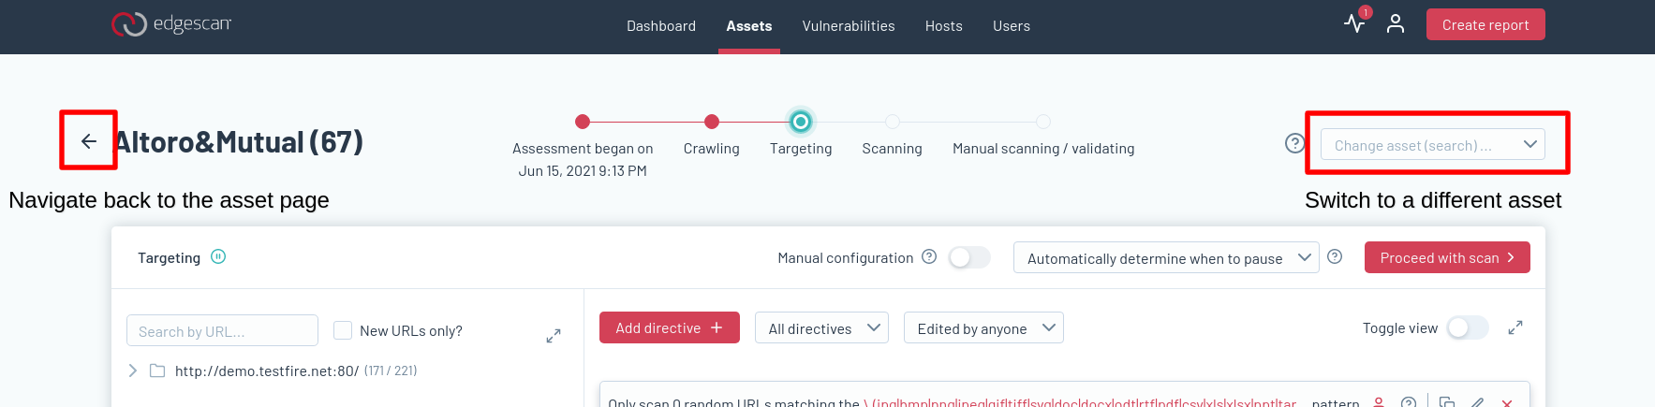Viewport: 1655px width, 407px height.
Task: Delete the directive with the red X
Action: click(x=1507, y=402)
